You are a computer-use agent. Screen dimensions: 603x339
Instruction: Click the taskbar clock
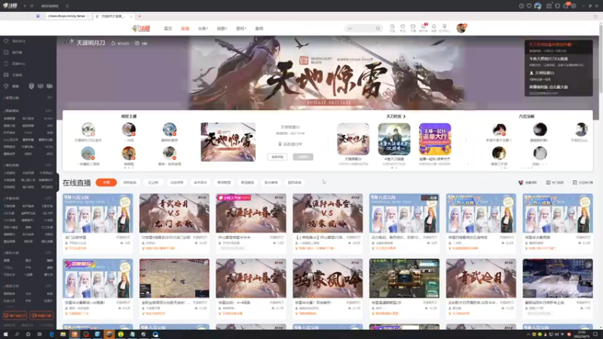pos(582,334)
